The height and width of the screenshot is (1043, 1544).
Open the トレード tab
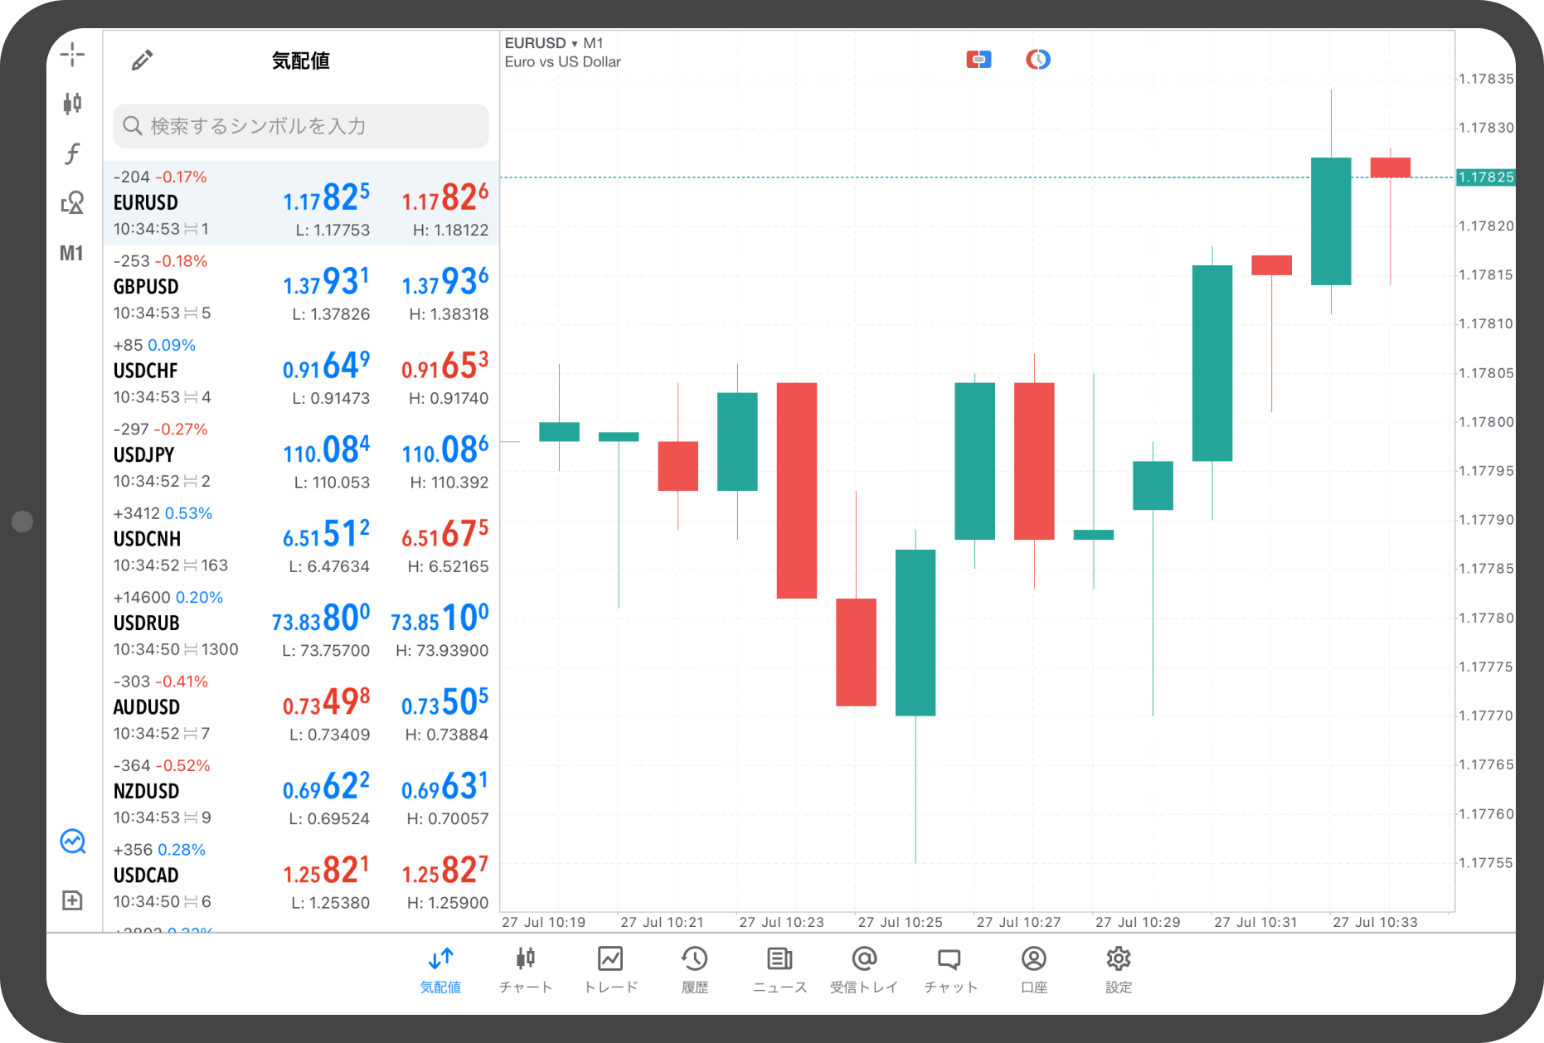(610, 968)
